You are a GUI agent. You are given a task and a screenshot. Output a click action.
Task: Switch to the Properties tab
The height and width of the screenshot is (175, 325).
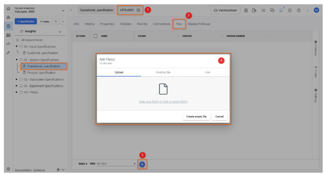click(107, 24)
